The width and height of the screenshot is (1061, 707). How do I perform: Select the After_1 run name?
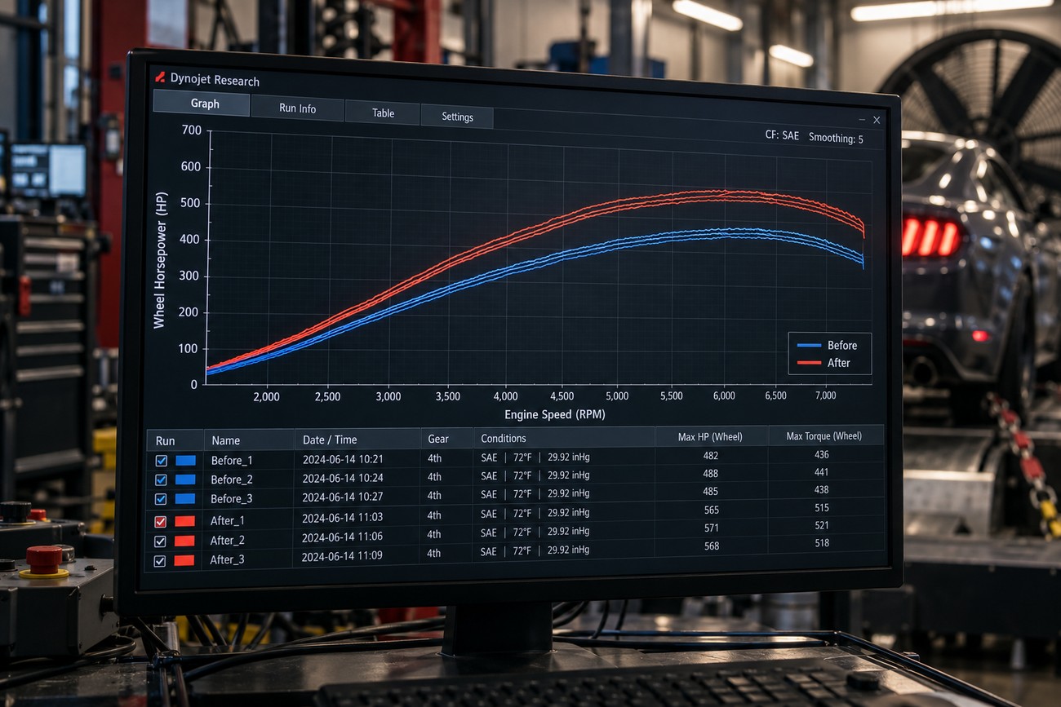[227, 521]
